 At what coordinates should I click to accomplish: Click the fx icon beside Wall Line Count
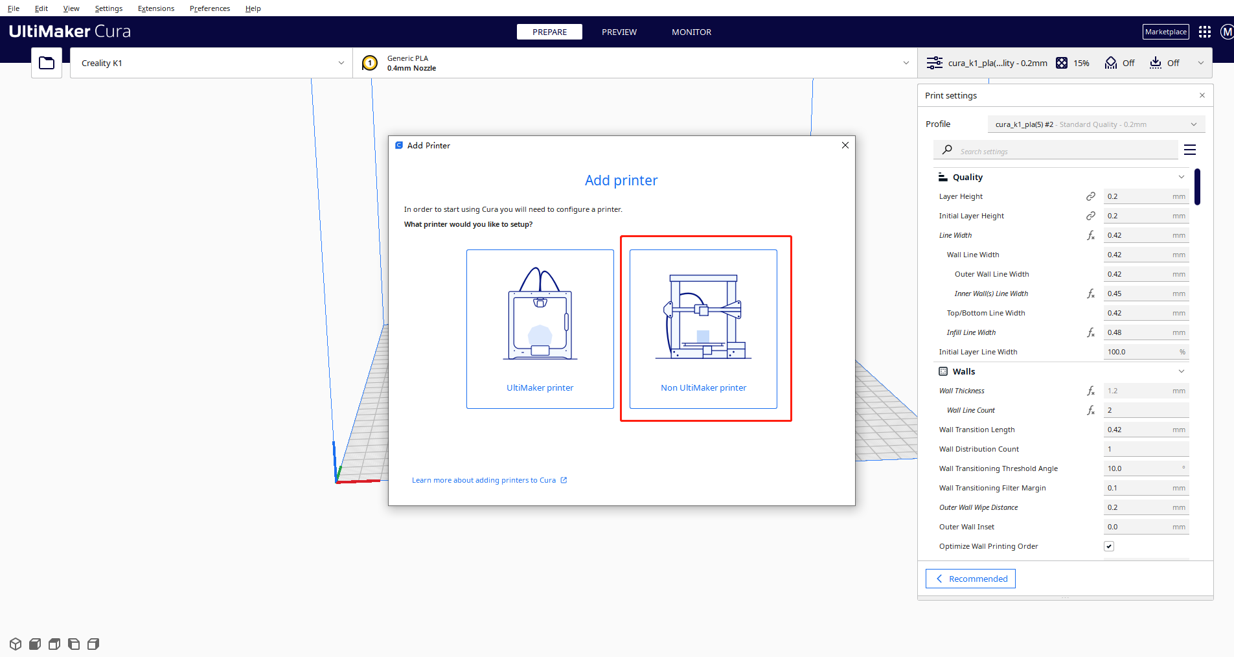(x=1091, y=410)
